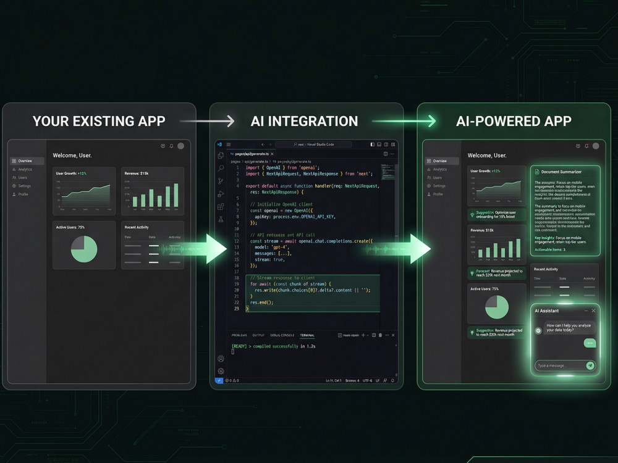Open the Testing flask icon in VS Code
The width and height of the screenshot is (618, 463).
(221, 219)
